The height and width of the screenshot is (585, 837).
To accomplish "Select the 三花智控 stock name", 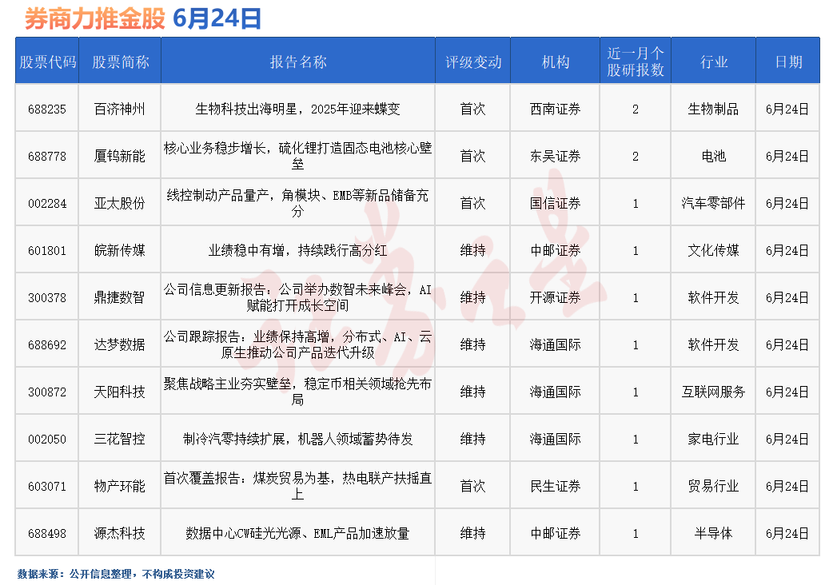I will click(x=120, y=440).
